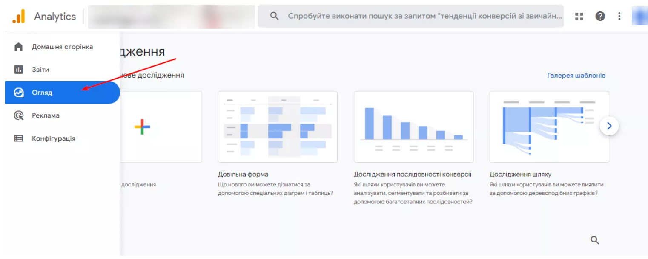648x259 pixels.
Task: Select the Огляд menu item
Action: tap(63, 93)
